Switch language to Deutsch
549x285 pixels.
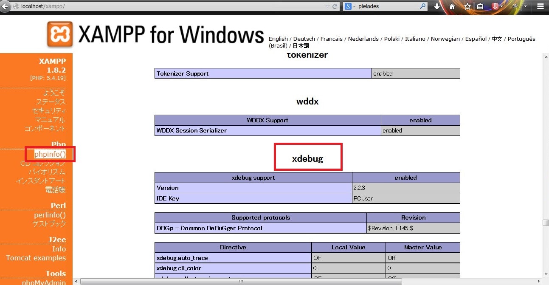304,39
